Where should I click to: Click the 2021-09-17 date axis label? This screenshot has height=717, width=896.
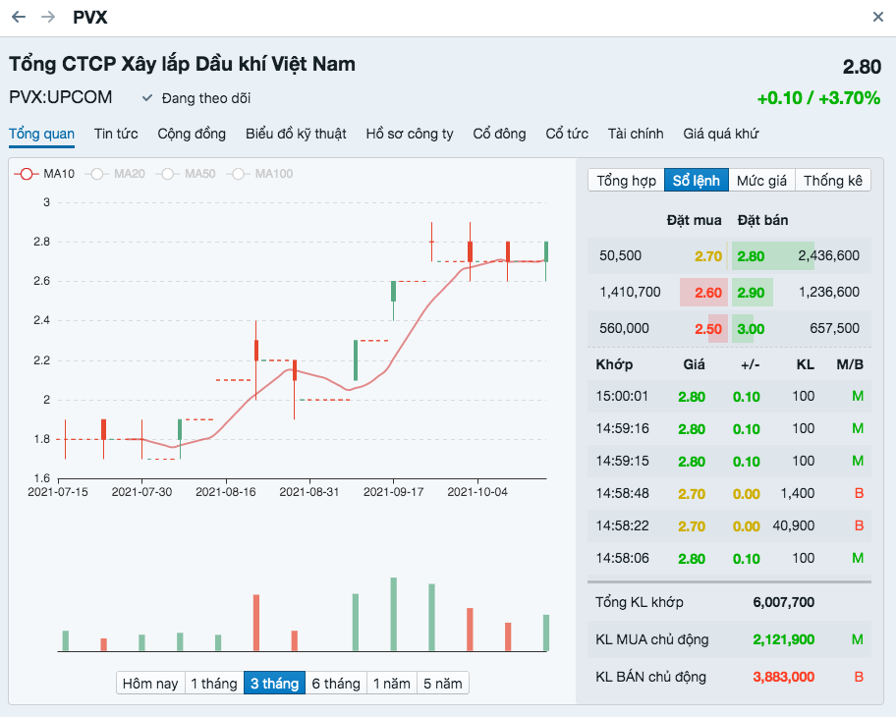click(x=393, y=492)
